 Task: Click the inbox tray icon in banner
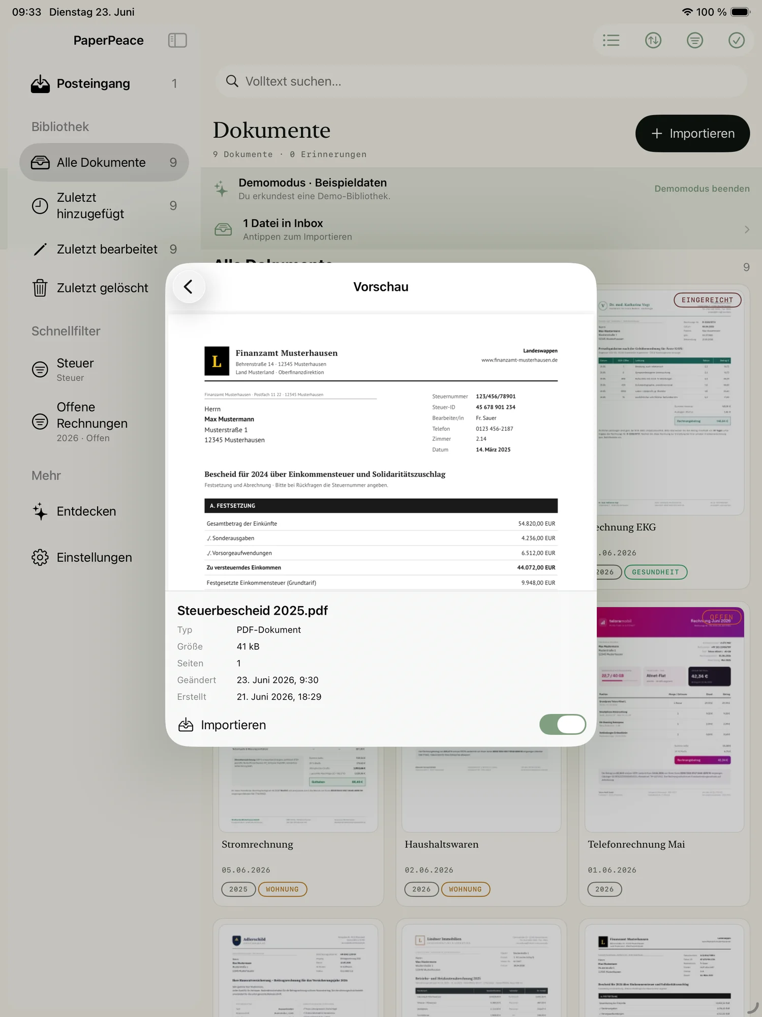point(223,229)
